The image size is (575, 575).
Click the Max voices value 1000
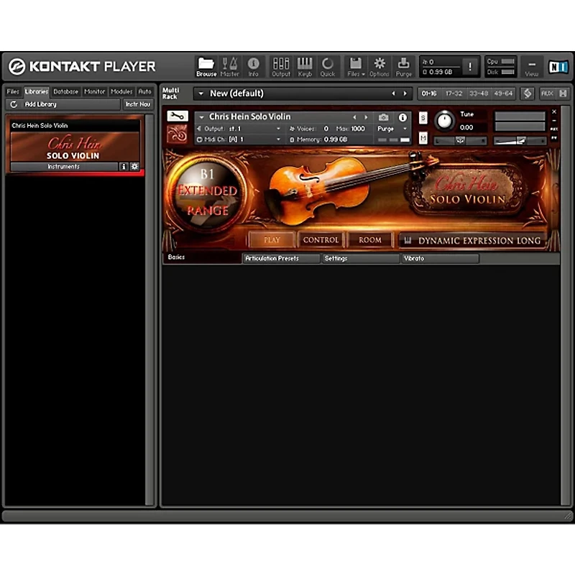(x=358, y=129)
